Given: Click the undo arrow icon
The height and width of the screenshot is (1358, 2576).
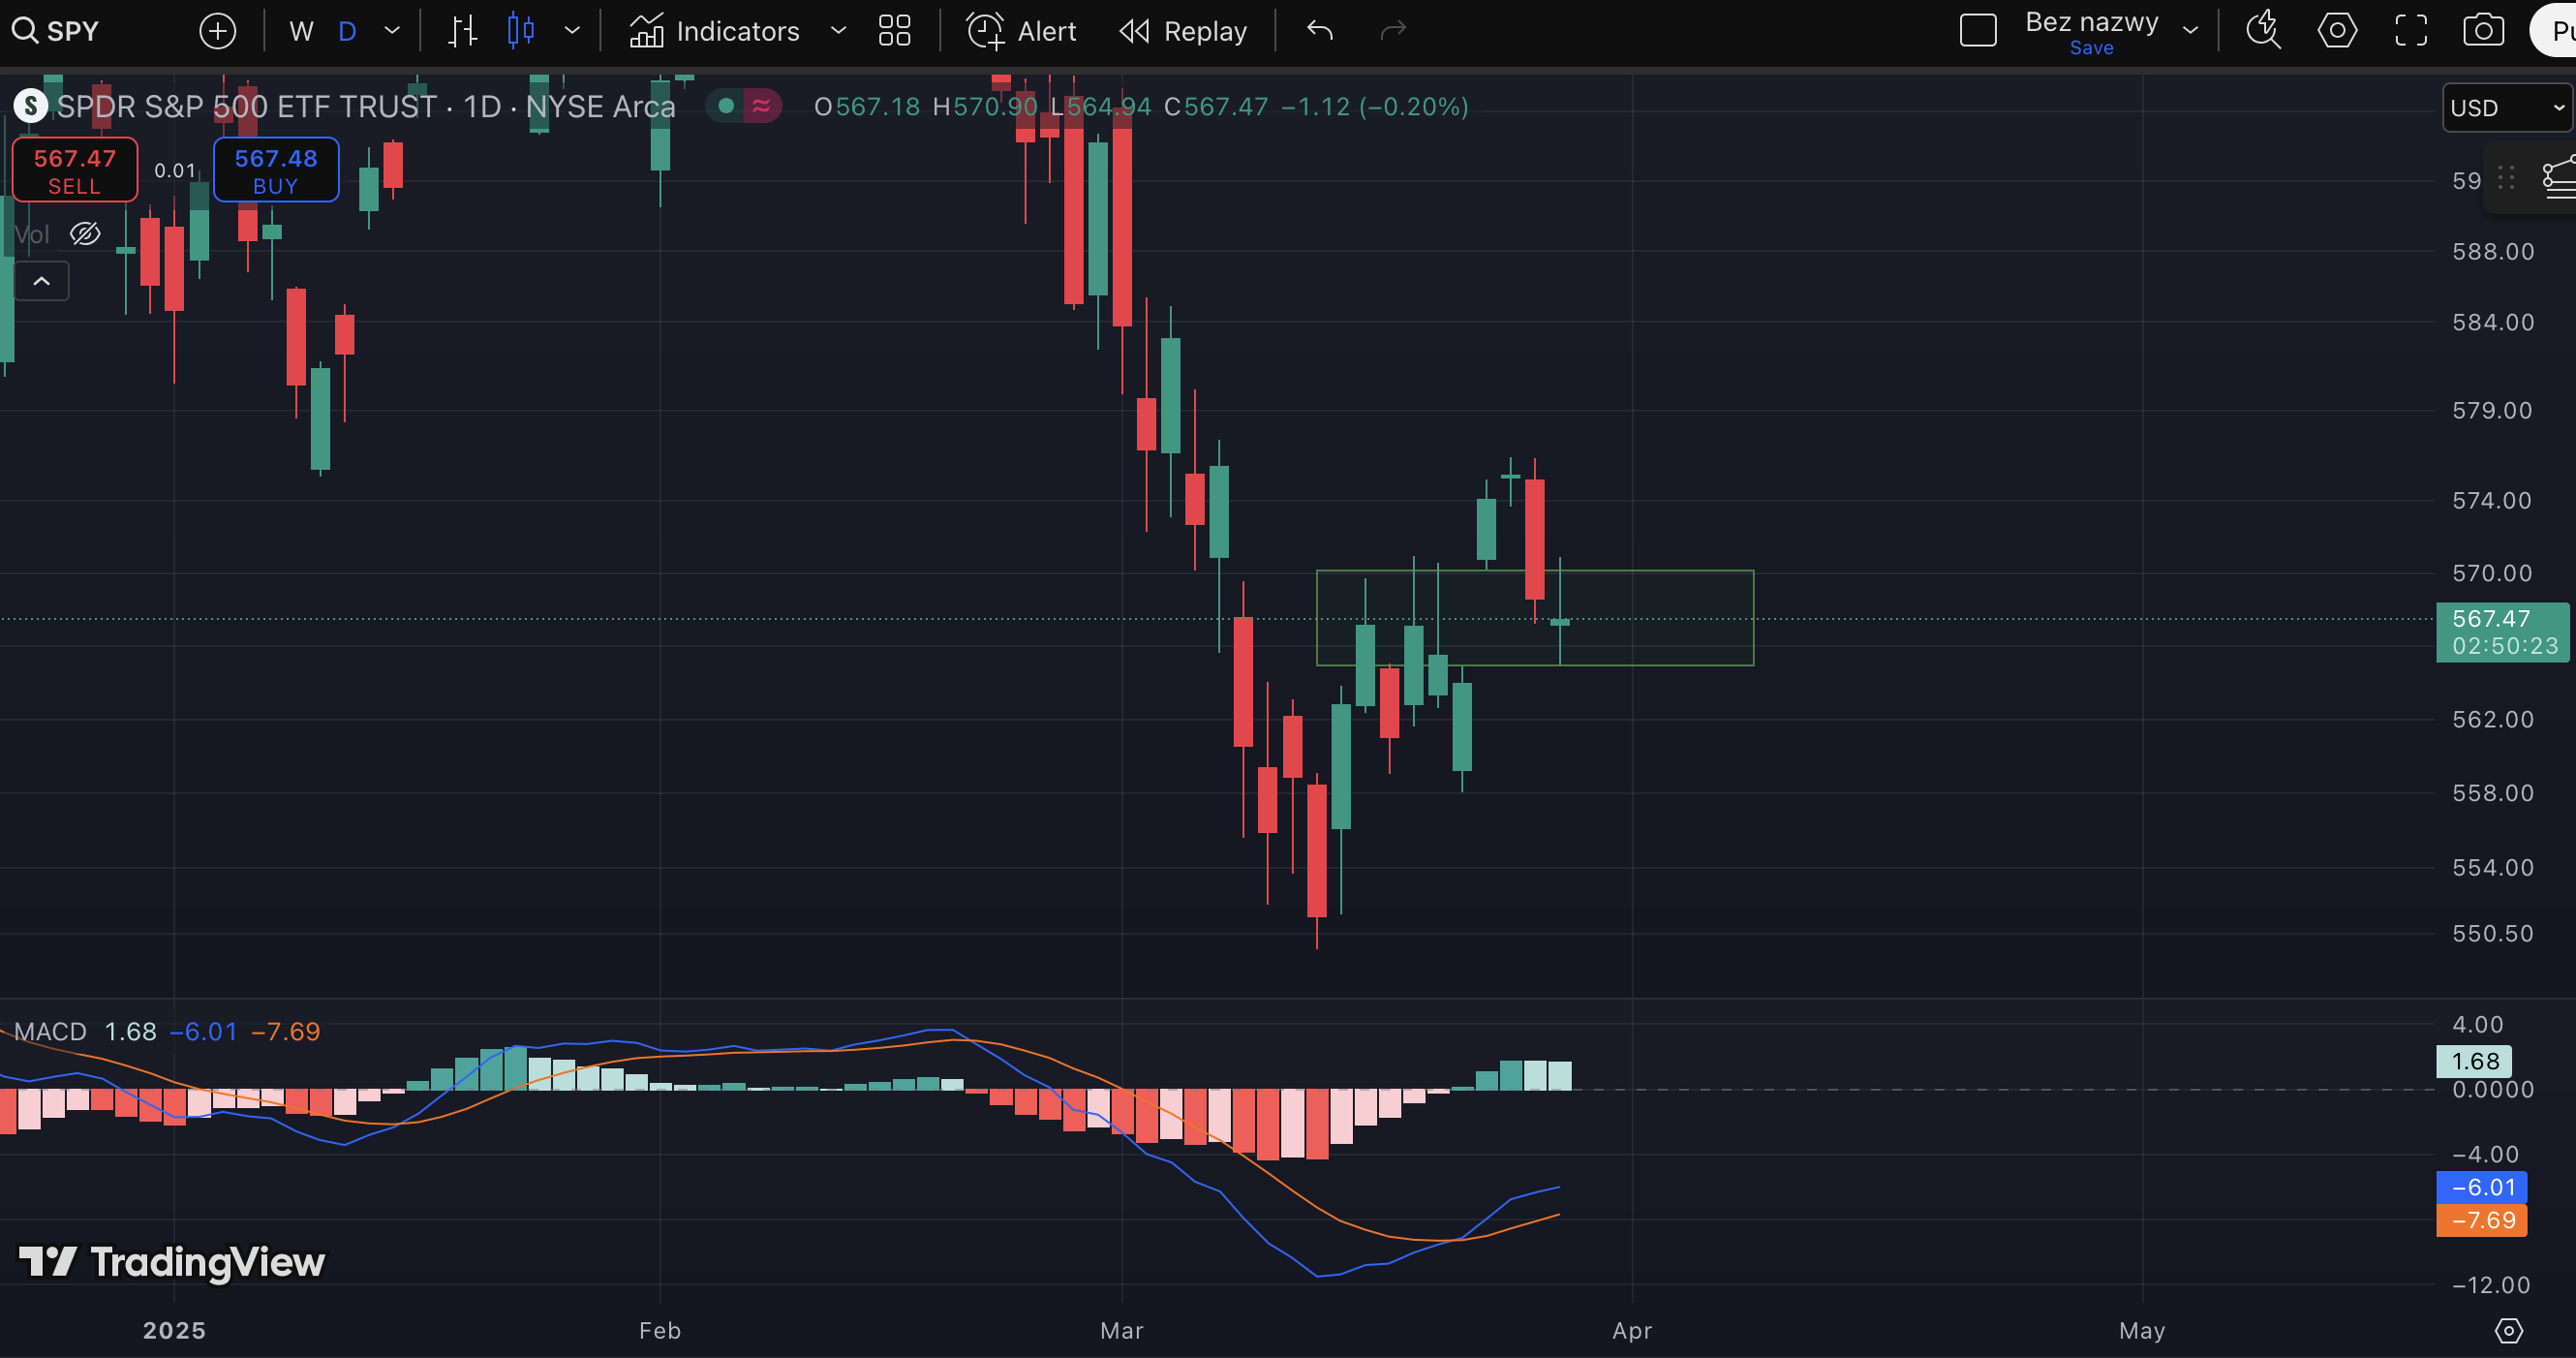Looking at the screenshot, I should tap(1320, 31).
